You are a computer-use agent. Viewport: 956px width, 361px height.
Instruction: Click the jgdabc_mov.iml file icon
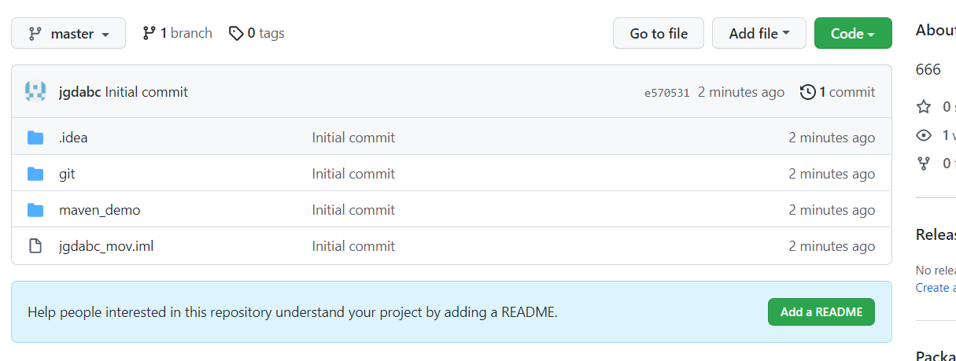(35, 246)
